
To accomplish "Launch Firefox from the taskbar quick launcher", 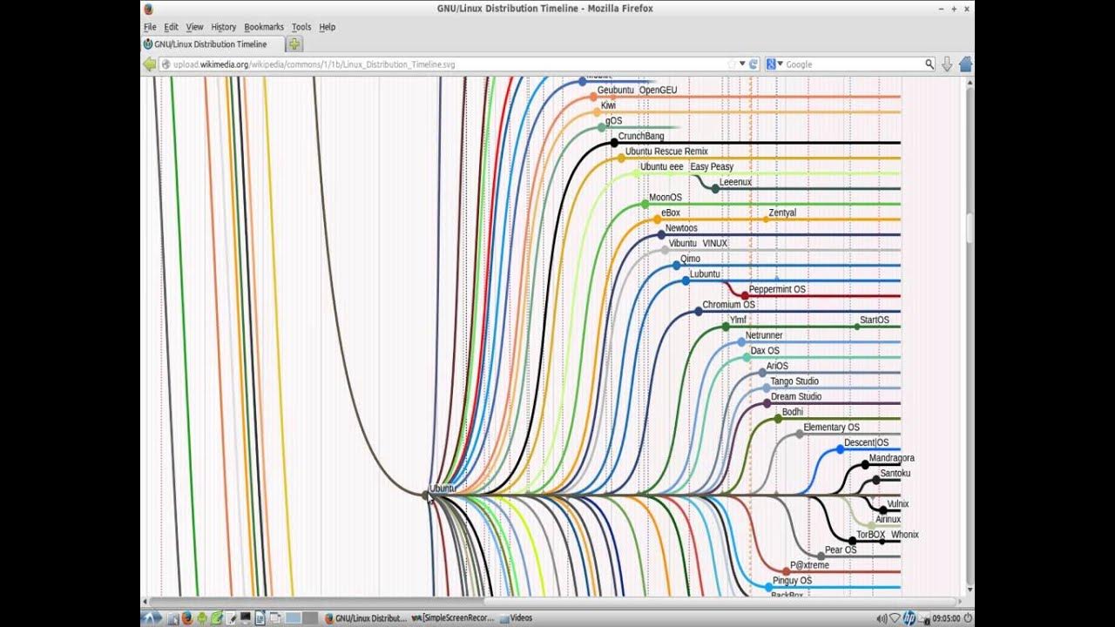I will pos(186,618).
